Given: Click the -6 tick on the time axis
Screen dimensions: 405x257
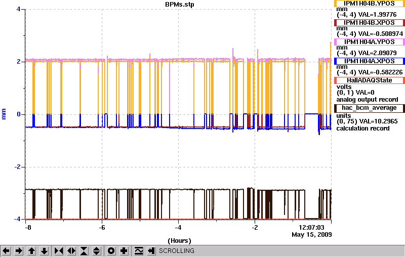Looking at the screenshot, I should click(102, 228).
